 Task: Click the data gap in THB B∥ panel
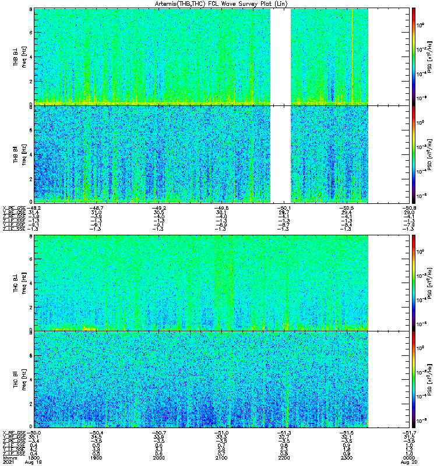tap(280, 154)
